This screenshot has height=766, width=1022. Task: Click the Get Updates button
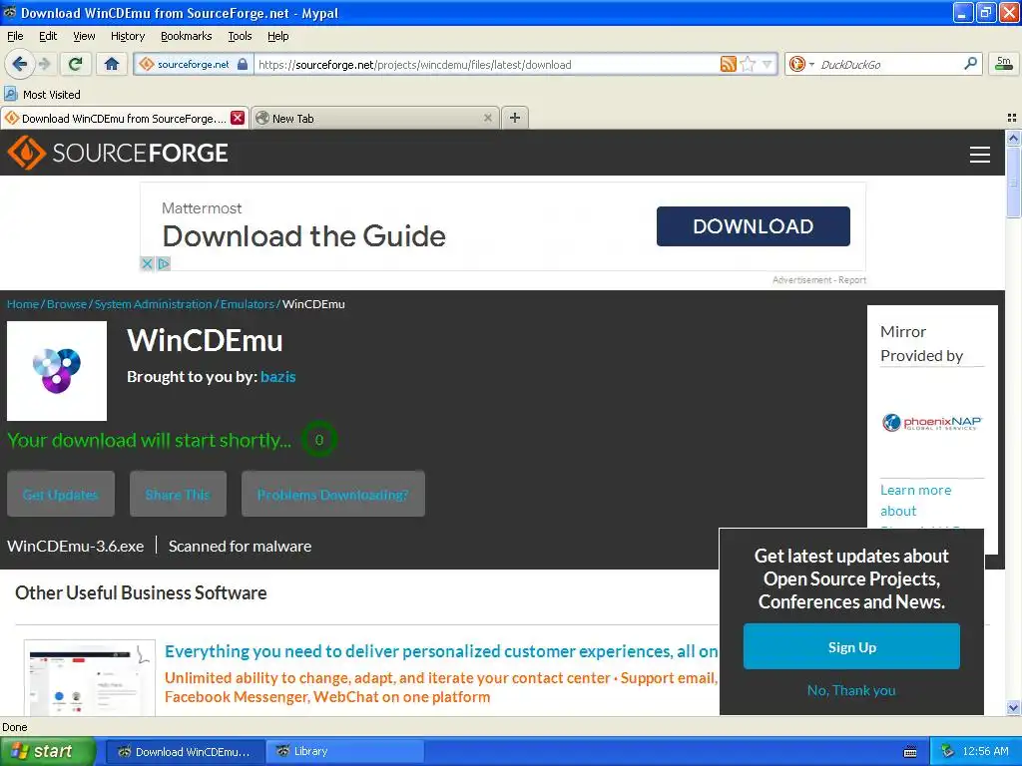pos(61,495)
